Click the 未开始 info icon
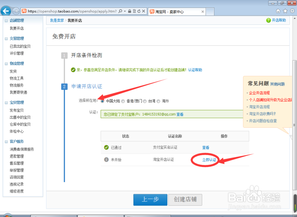This screenshot has width=297, height=217. point(106,160)
